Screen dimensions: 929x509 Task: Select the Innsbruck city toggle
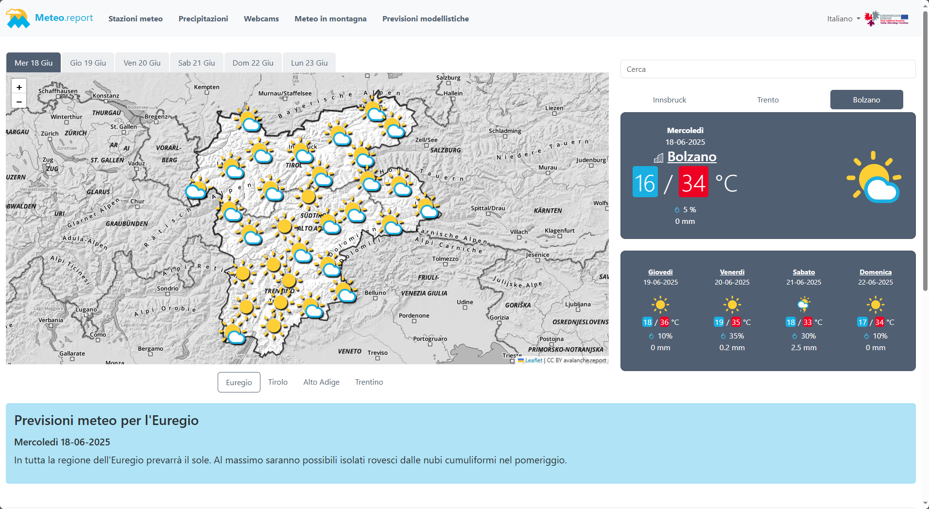tap(669, 100)
